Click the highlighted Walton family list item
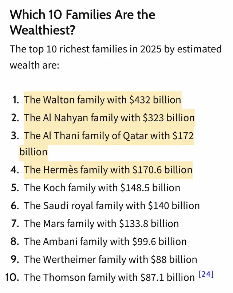The image size is (233, 293). 103,100
